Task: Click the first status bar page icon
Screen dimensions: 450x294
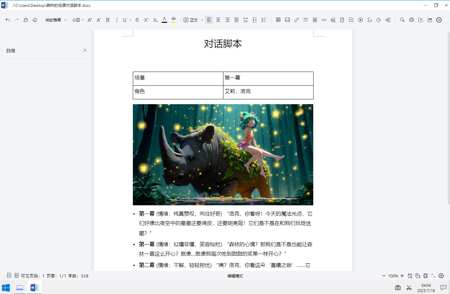Action: point(9,275)
